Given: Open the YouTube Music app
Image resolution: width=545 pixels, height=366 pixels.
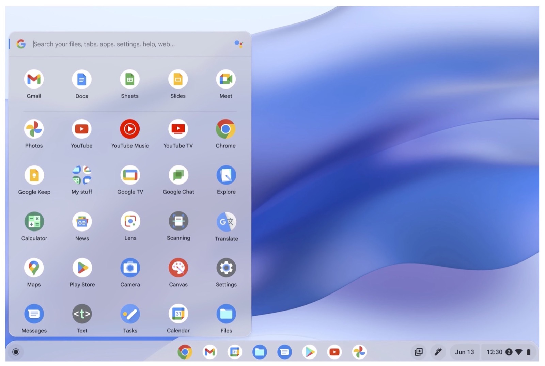Looking at the screenshot, I should click(x=130, y=129).
